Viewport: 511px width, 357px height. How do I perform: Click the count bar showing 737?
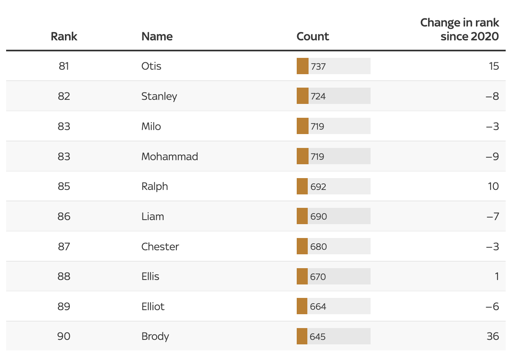[333, 66]
